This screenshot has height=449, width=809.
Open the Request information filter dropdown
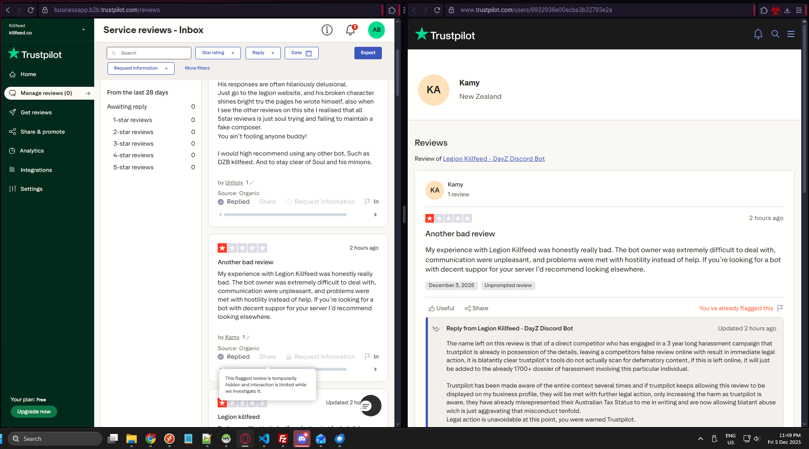[x=141, y=68]
